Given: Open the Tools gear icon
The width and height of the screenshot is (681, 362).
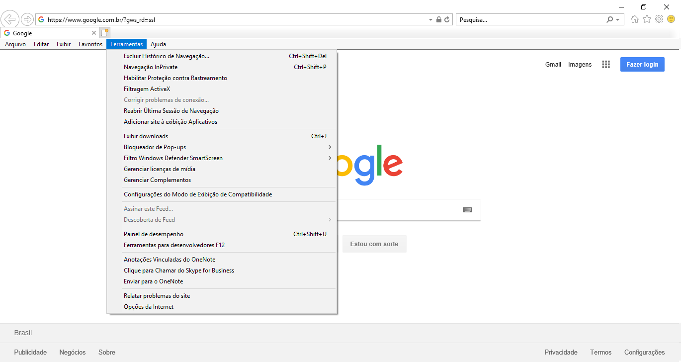Looking at the screenshot, I should tap(659, 19).
